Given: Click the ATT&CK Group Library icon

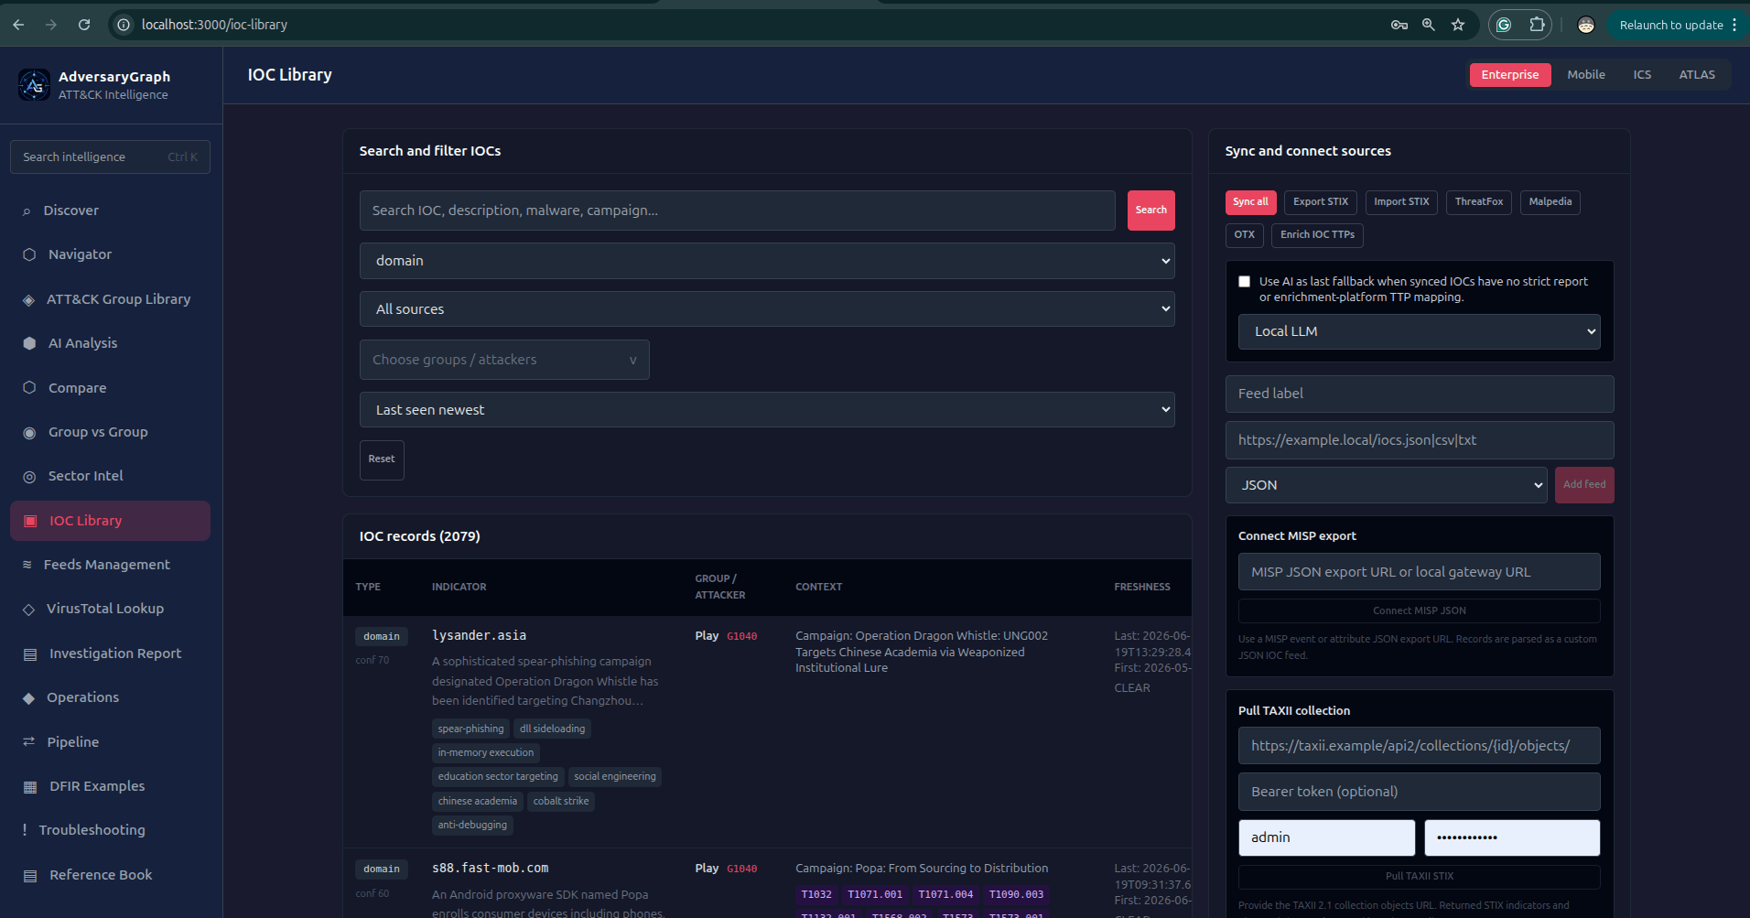Looking at the screenshot, I should click(x=28, y=300).
